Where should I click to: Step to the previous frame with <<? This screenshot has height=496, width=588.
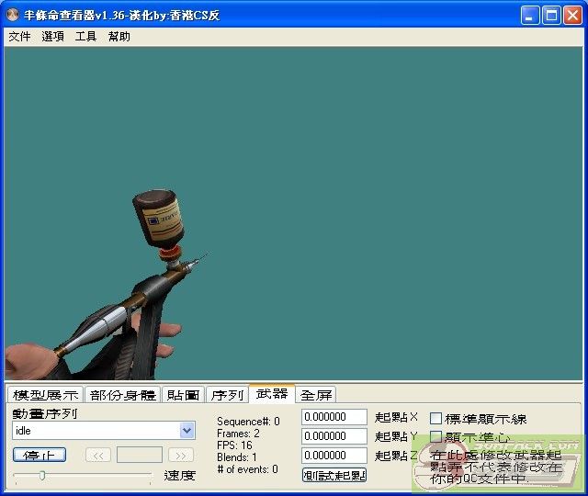98,456
